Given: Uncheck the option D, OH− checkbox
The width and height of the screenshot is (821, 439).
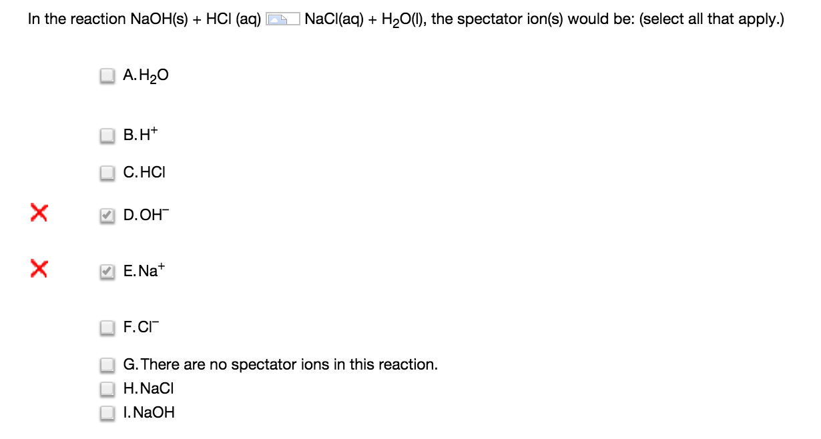Looking at the screenshot, I should click(x=107, y=215).
